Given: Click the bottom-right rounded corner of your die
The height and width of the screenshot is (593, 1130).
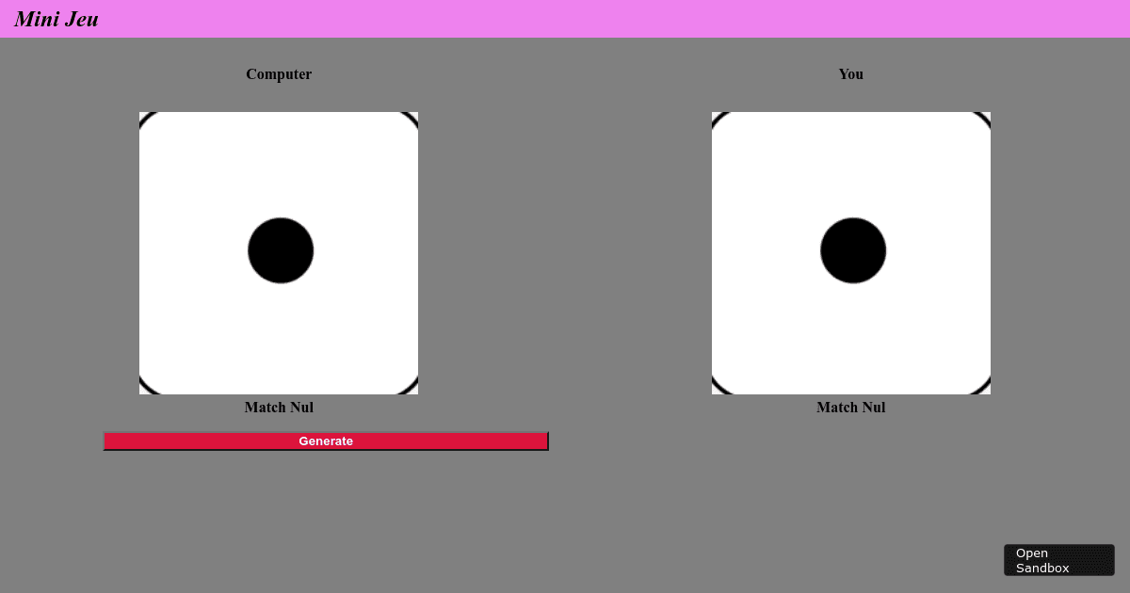Looking at the screenshot, I should click(986, 389).
